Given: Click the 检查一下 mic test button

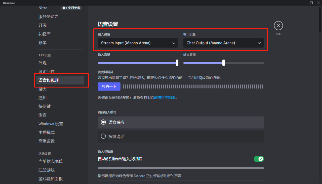Looking at the screenshot, I should (109, 86).
